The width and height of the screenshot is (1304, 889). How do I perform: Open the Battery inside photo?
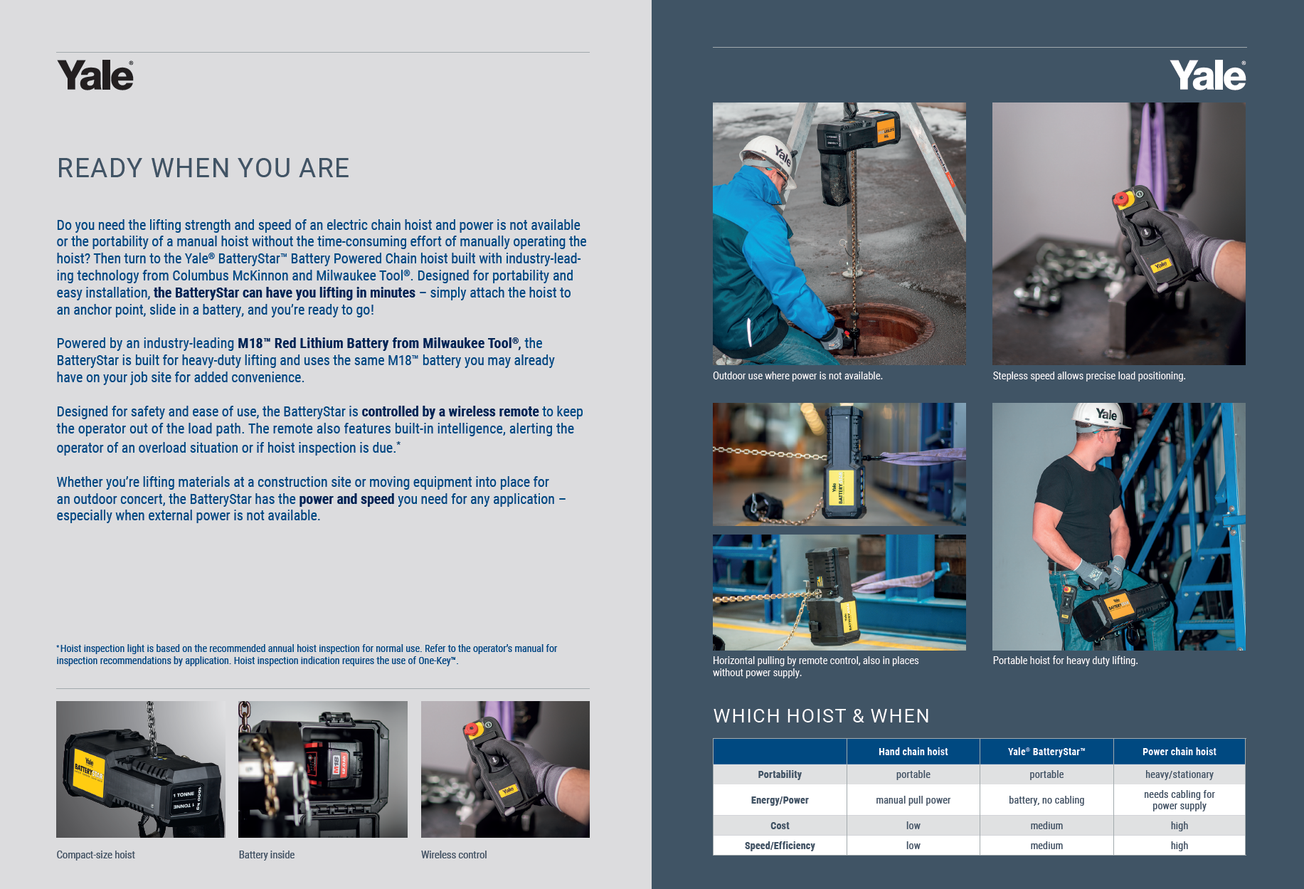[x=323, y=769]
